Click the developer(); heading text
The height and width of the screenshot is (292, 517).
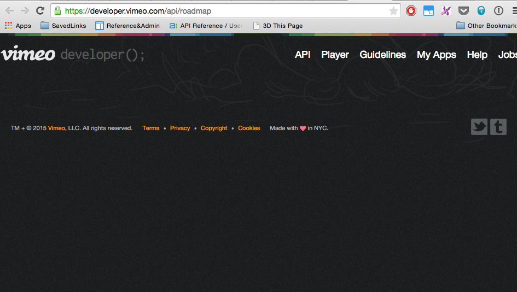[x=102, y=55]
